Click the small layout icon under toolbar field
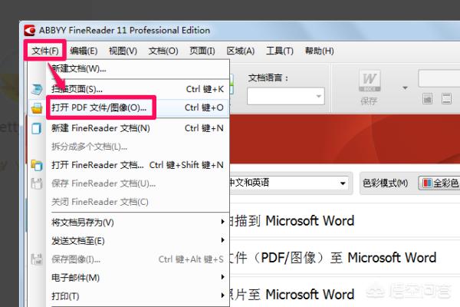 (x=426, y=99)
